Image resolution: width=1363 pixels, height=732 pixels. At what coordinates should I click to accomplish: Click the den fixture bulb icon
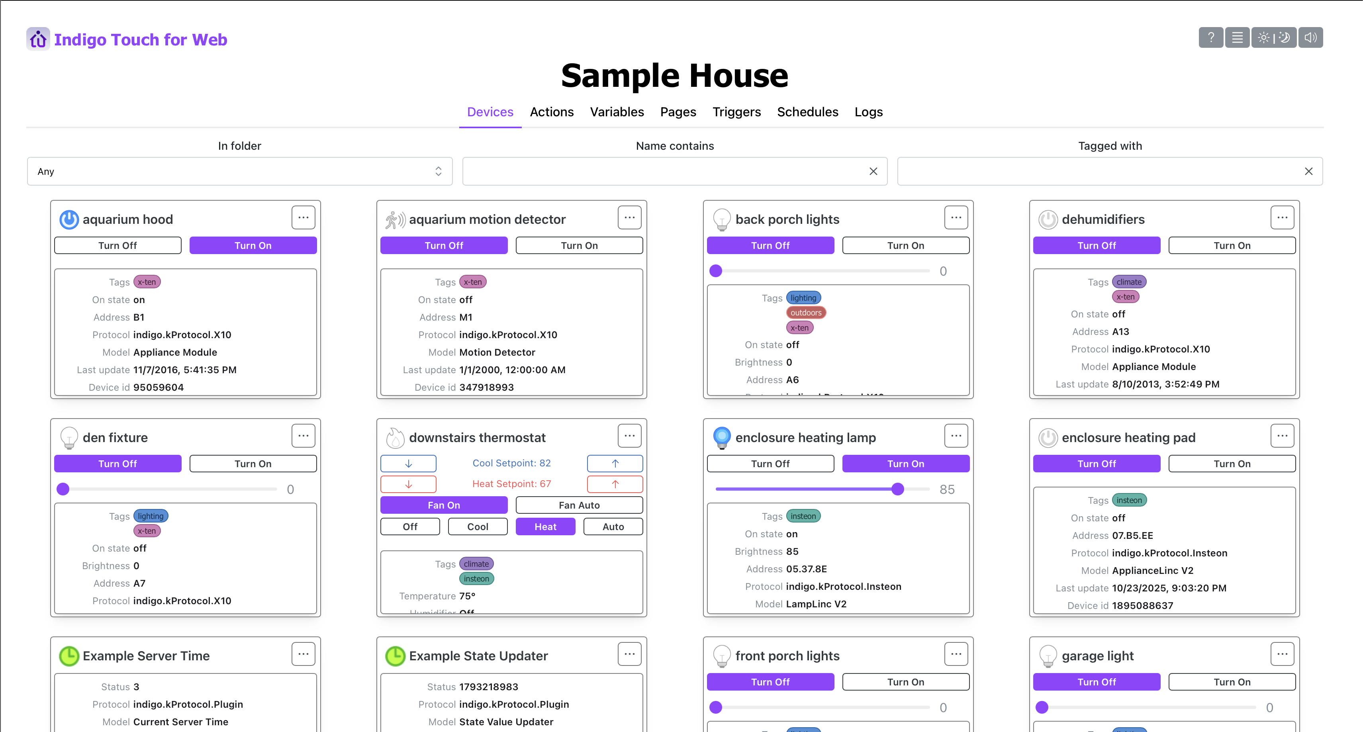[x=69, y=438]
